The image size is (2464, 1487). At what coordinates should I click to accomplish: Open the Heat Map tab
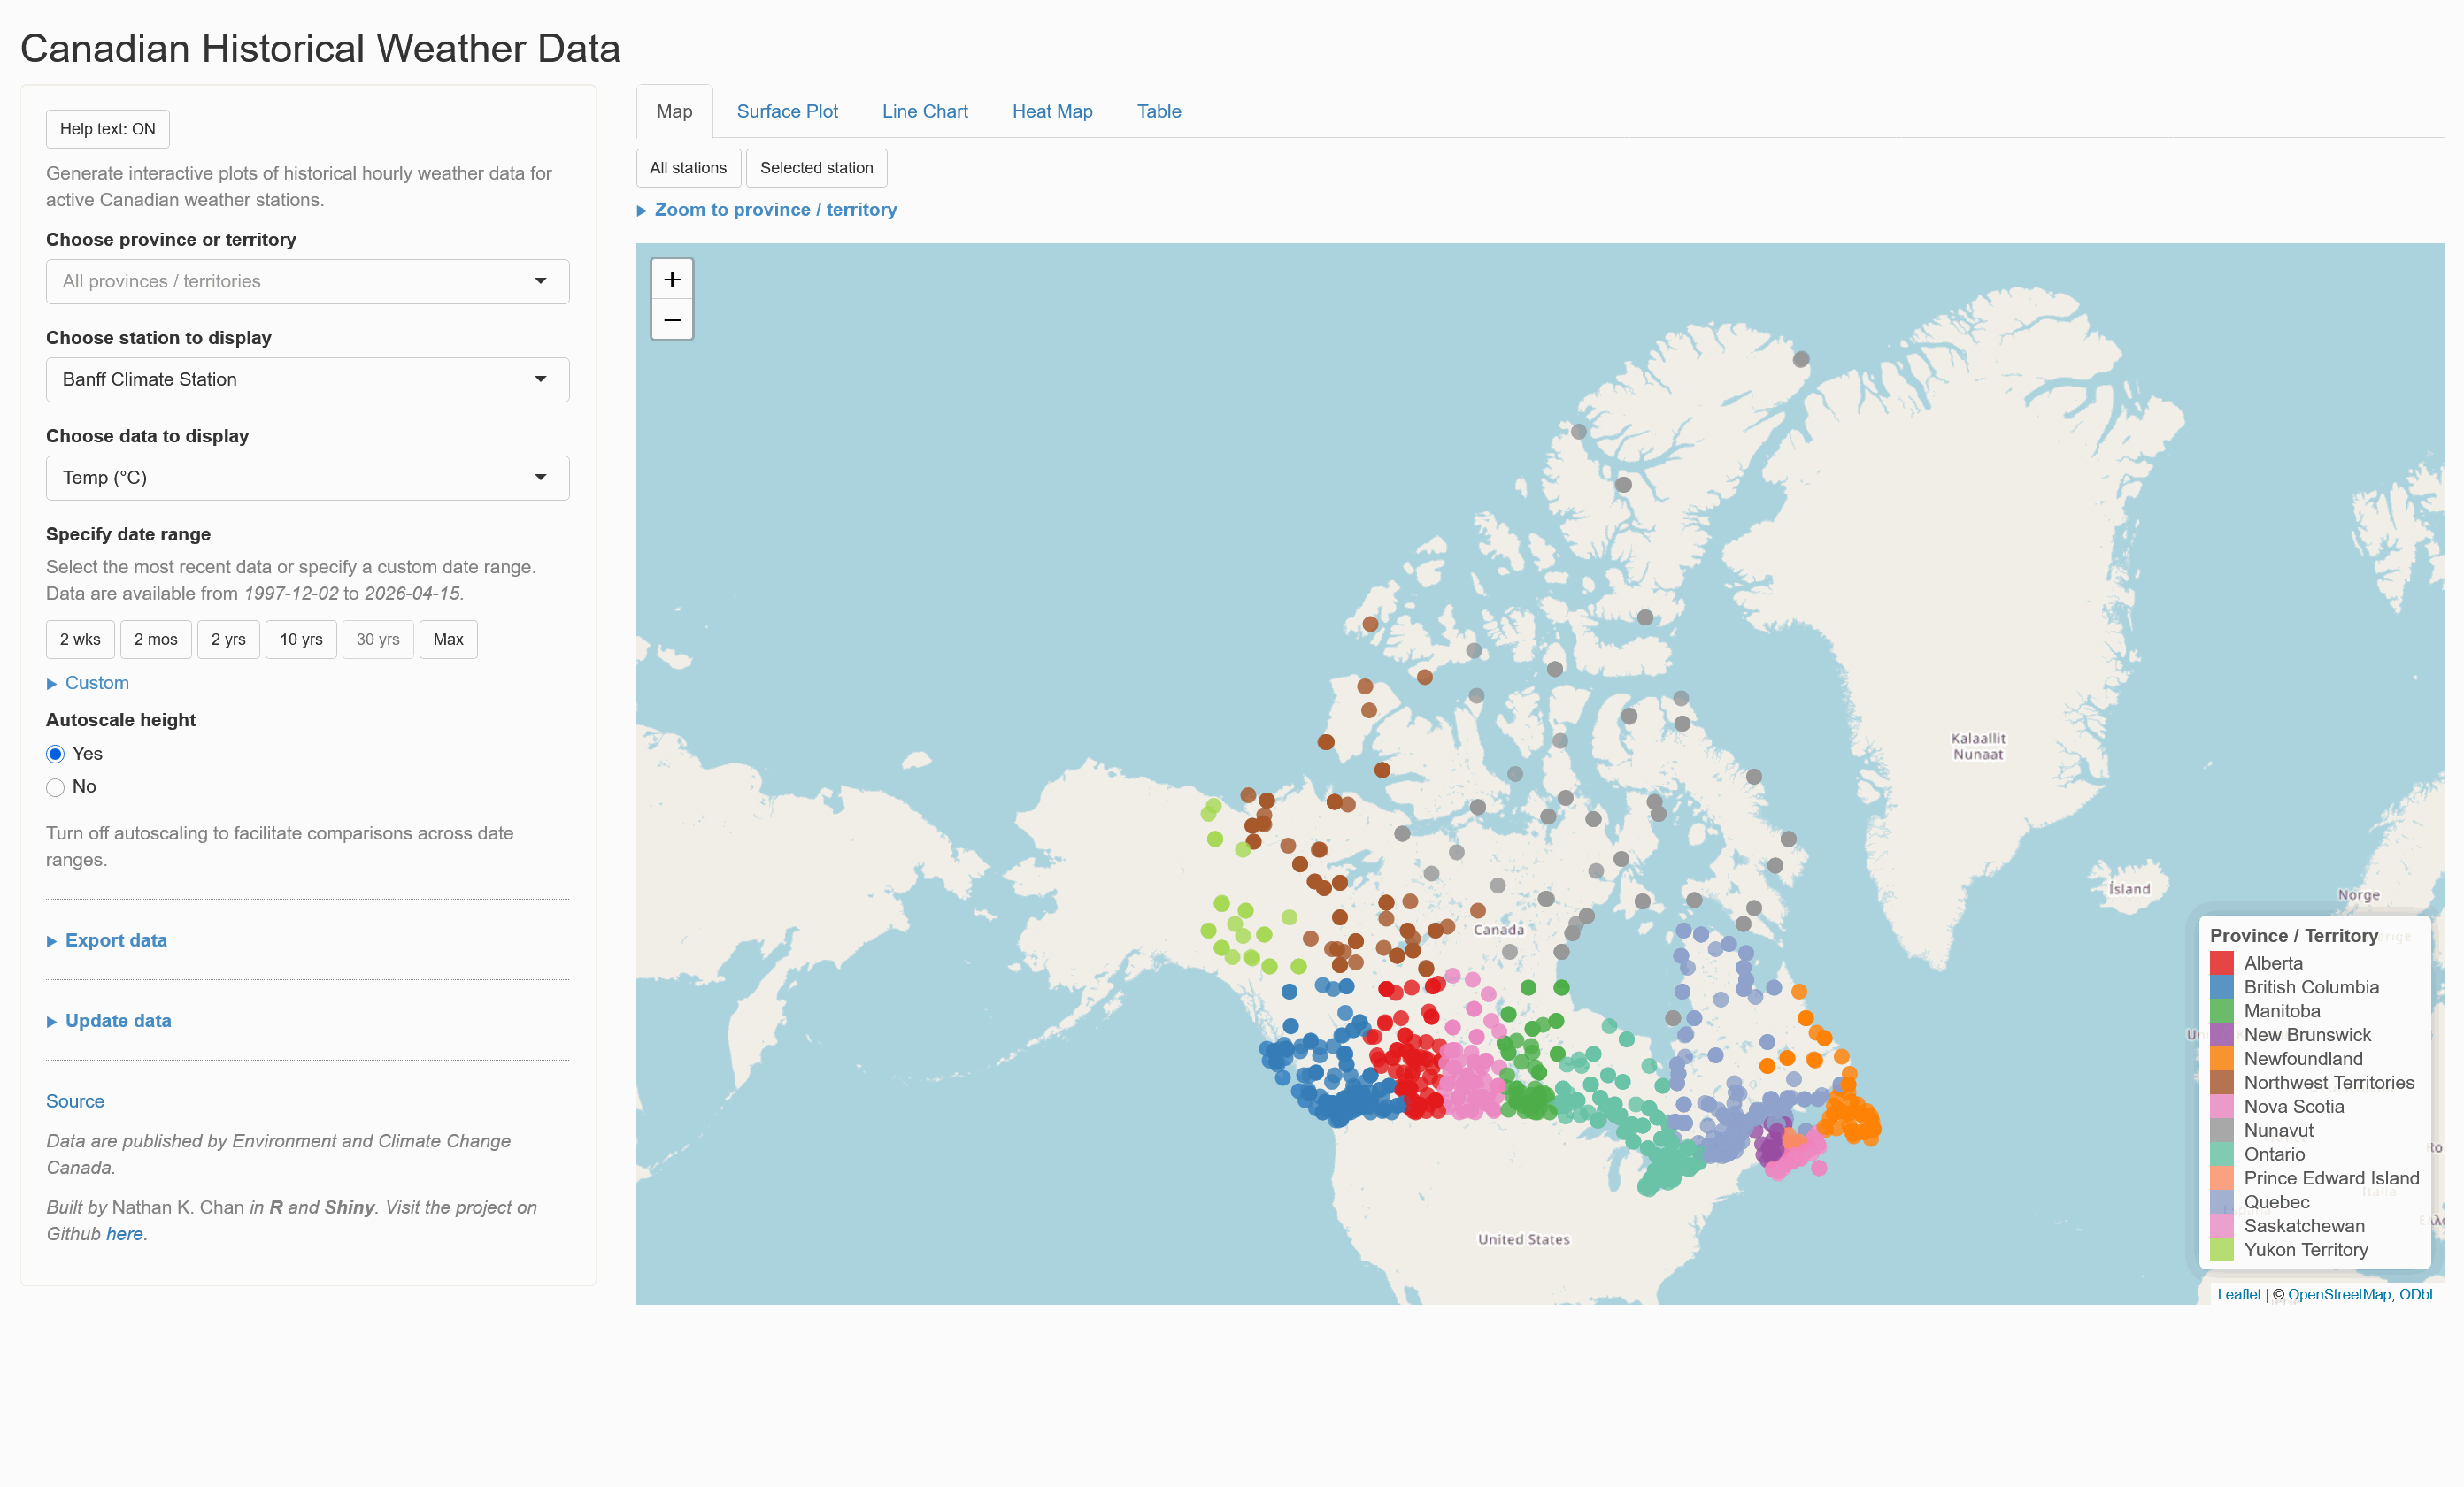(x=1052, y=112)
